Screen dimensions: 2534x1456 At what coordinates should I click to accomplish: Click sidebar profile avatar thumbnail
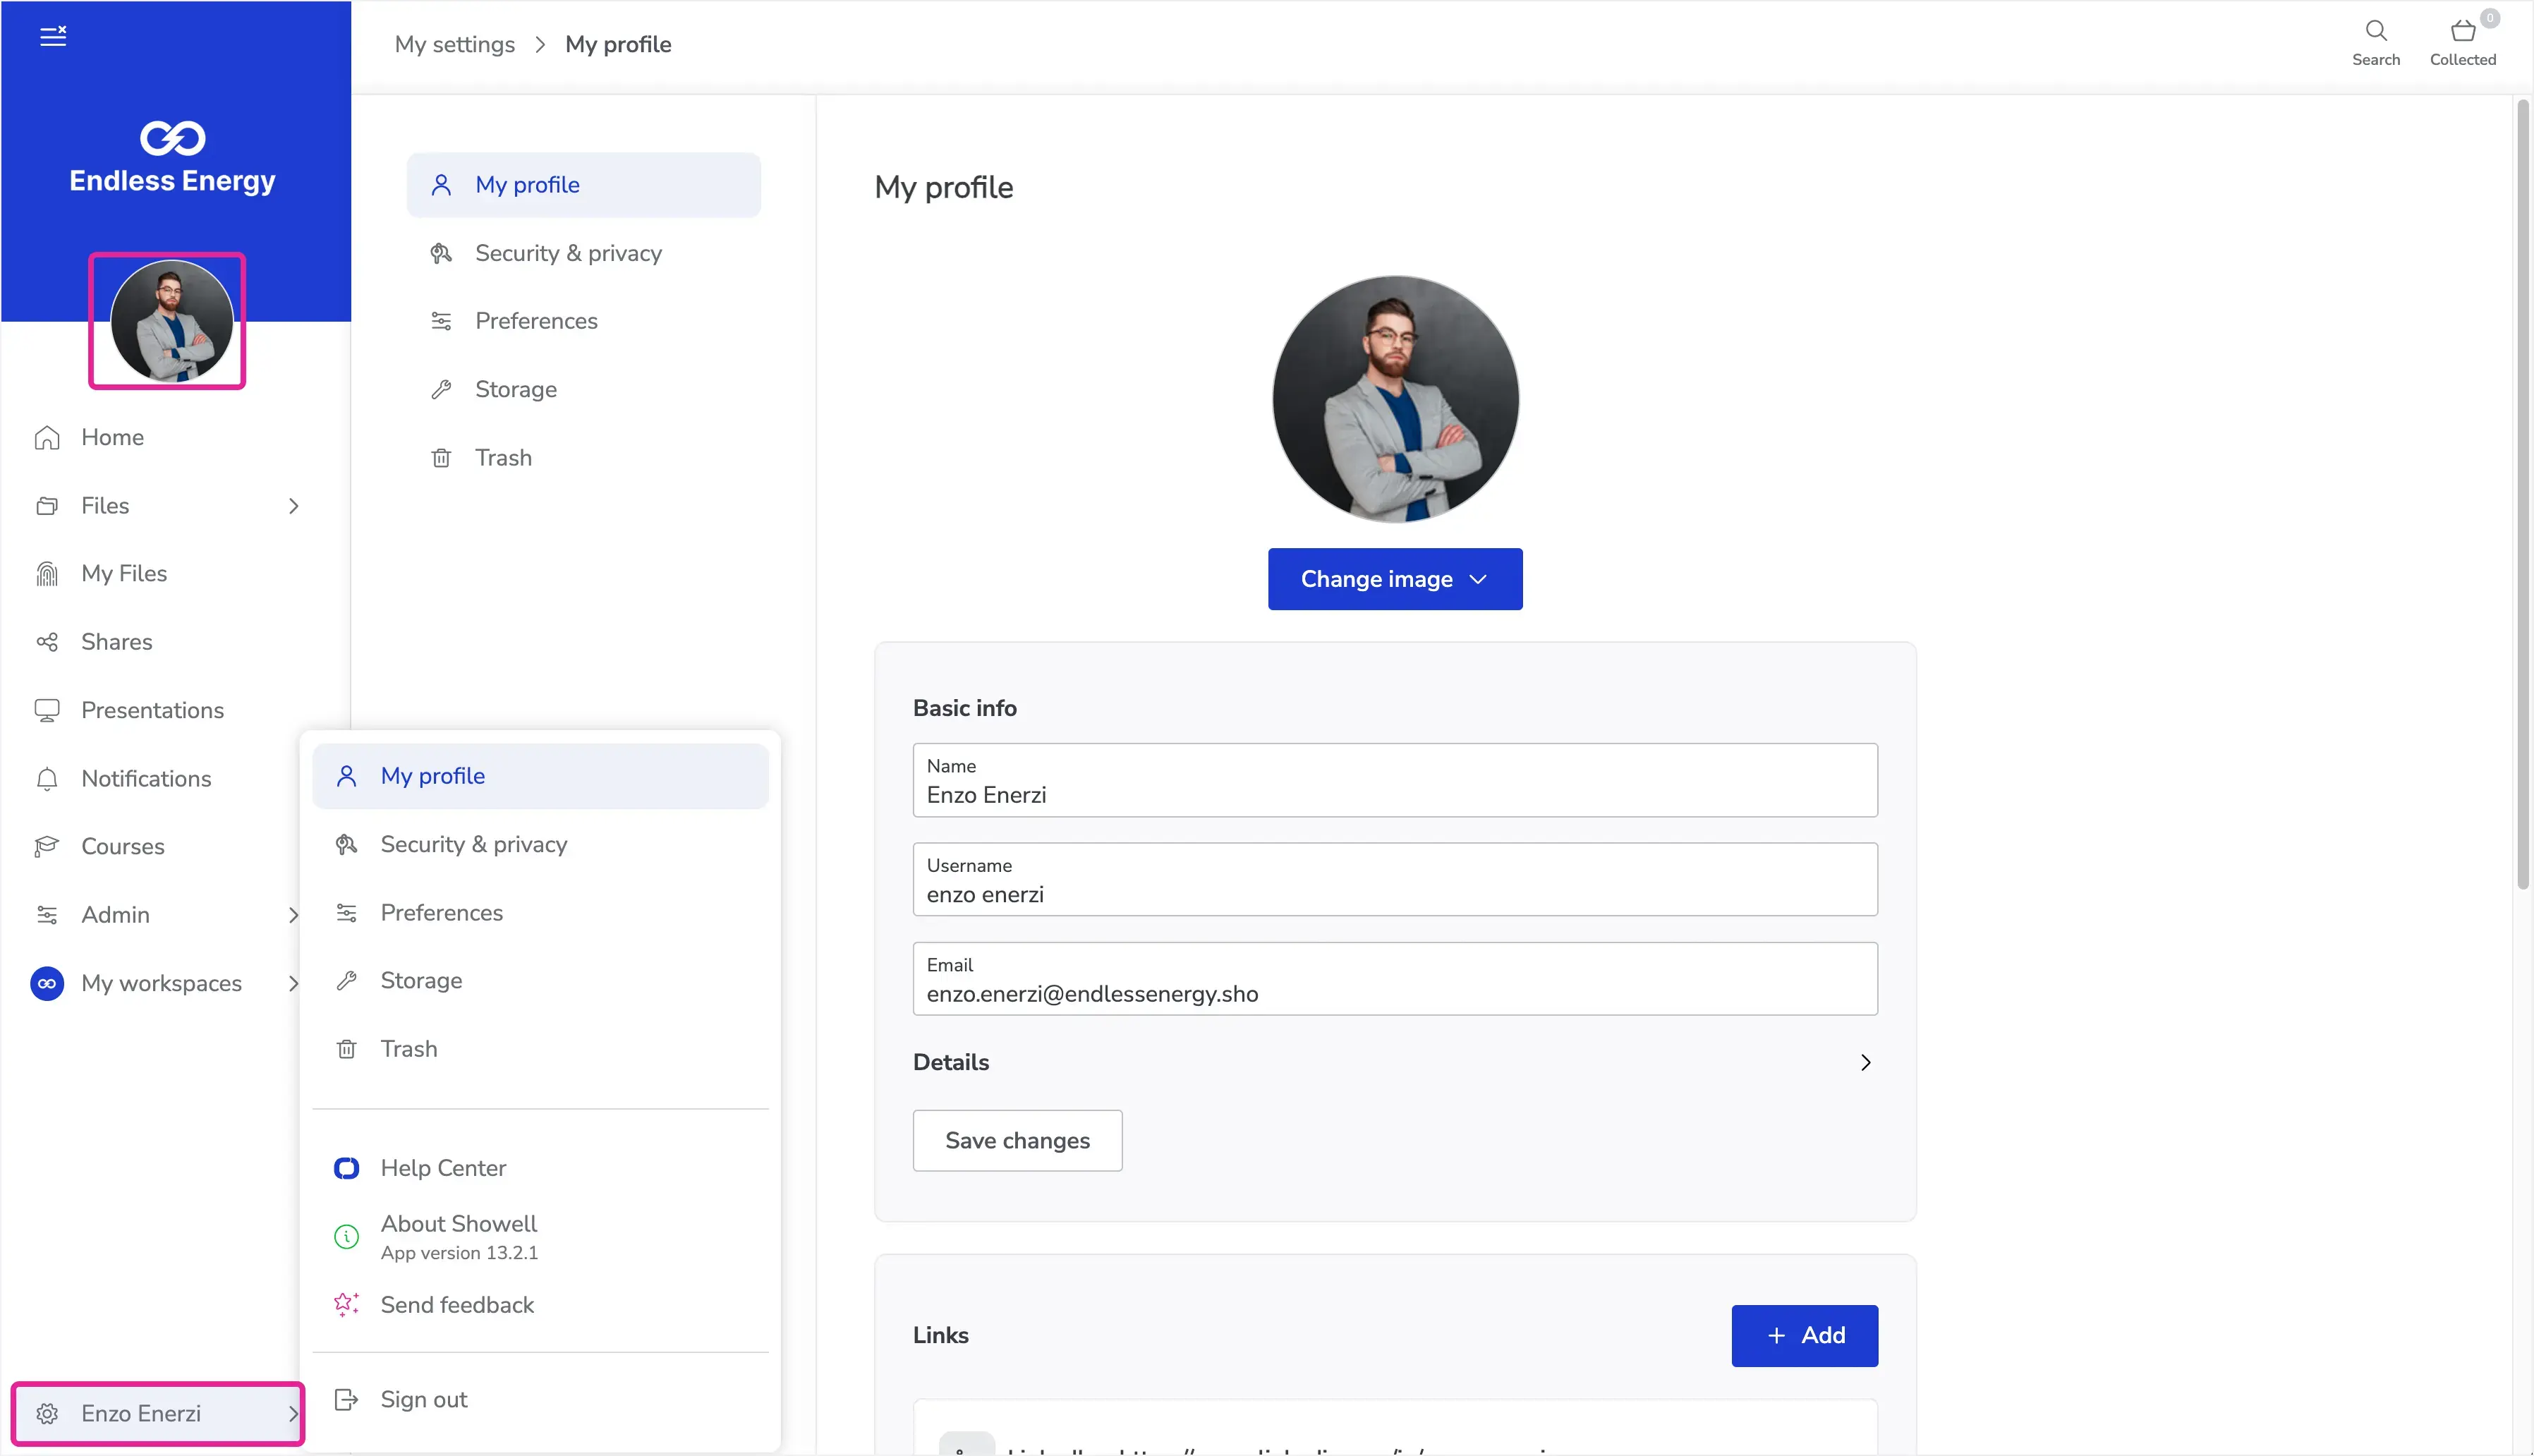(x=172, y=321)
